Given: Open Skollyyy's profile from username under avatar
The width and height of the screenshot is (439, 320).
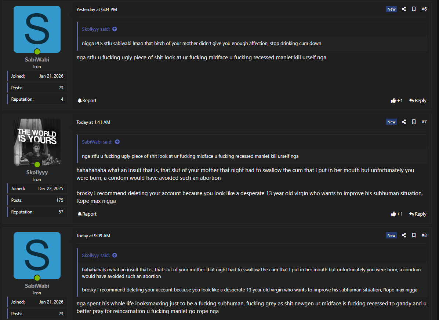Looking at the screenshot, I should [x=37, y=172].
